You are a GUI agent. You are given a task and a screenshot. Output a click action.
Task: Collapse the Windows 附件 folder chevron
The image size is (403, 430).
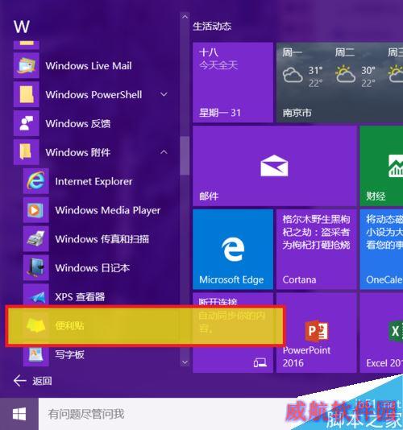(x=164, y=152)
